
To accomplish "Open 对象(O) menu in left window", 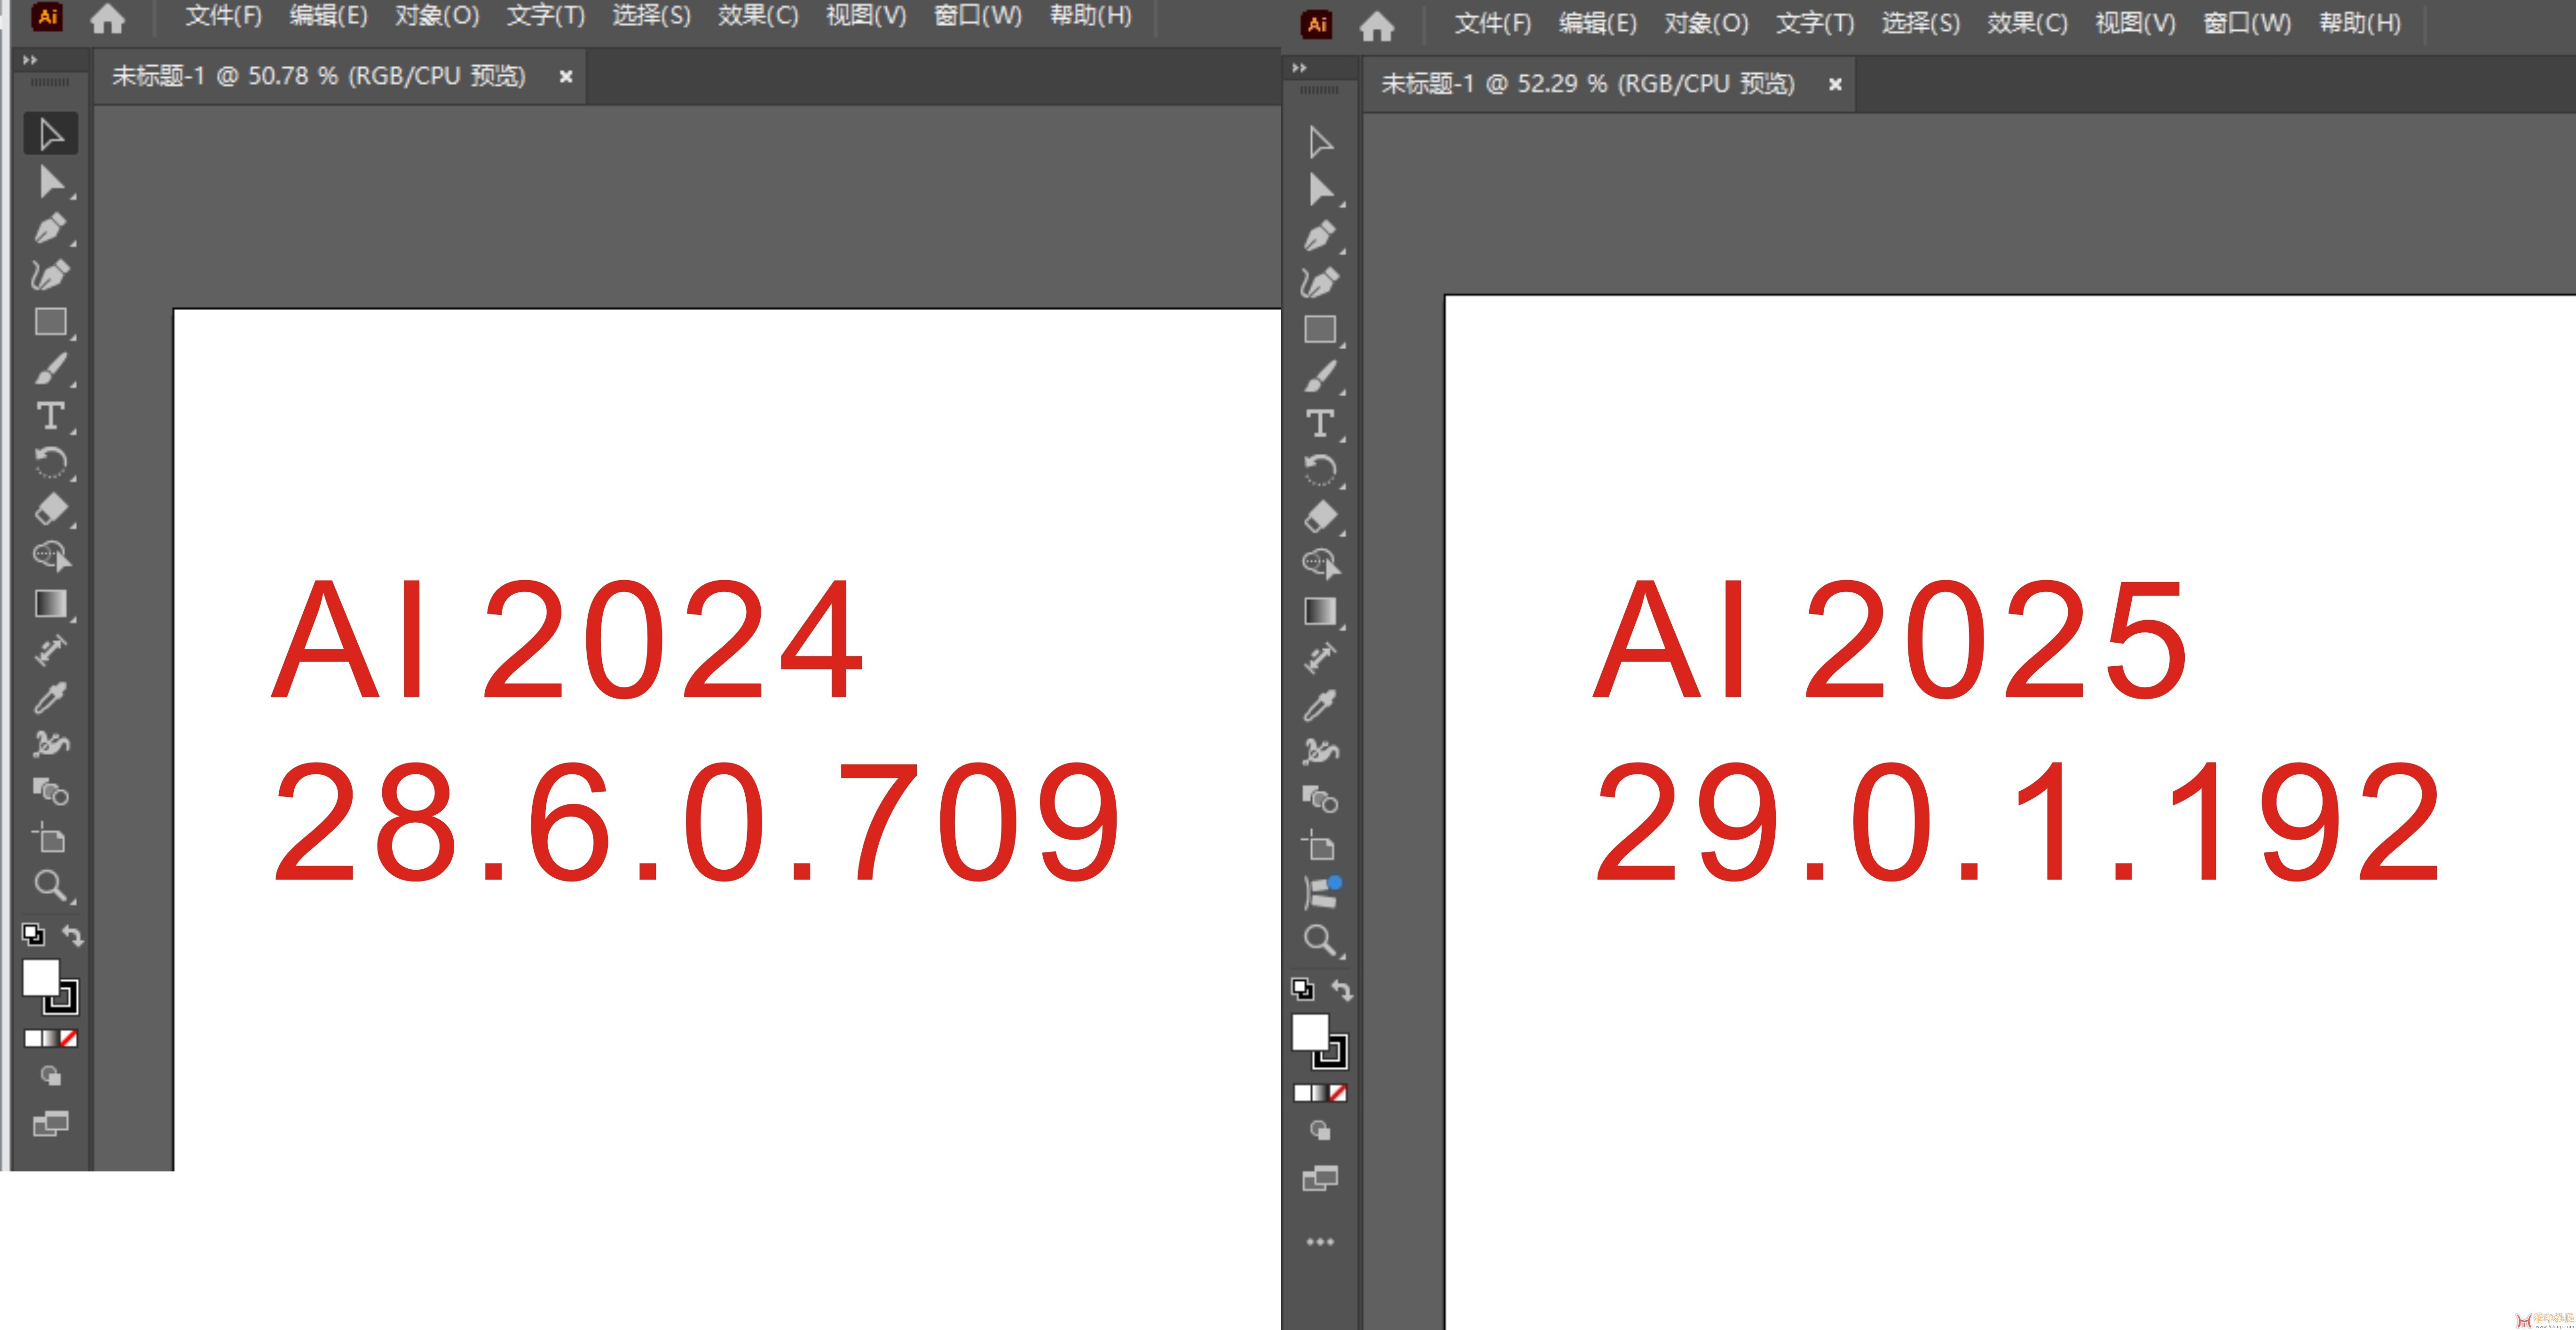I will tap(437, 16).
